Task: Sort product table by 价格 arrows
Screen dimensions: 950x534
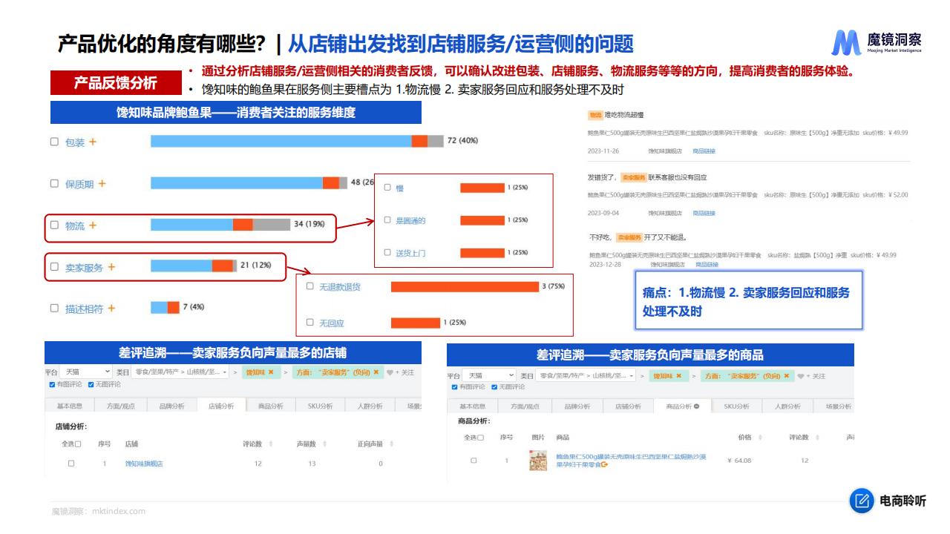Action: (760, 438)
